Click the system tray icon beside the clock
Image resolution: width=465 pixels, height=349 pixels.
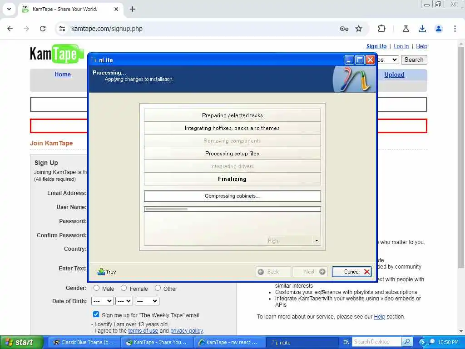432,342
